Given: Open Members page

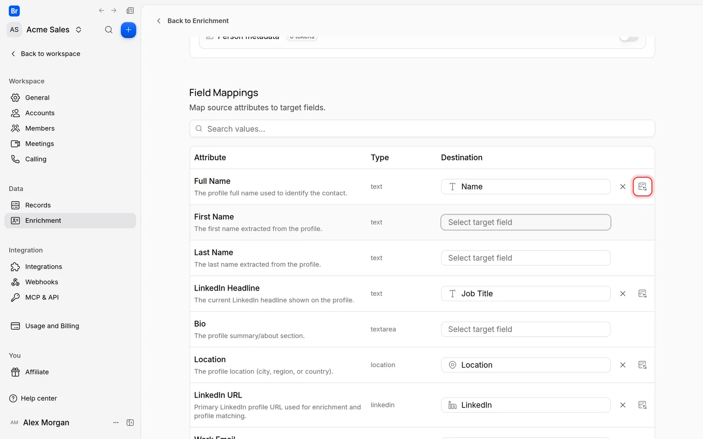Looking at the screenshot, I should [70, 128].
